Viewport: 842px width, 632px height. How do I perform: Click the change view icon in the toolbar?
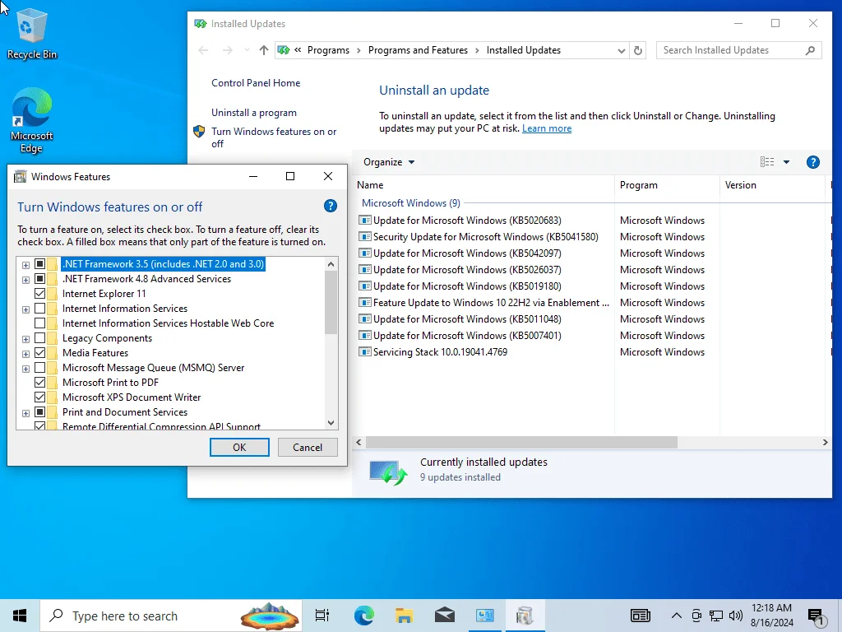tap(767, 162)
